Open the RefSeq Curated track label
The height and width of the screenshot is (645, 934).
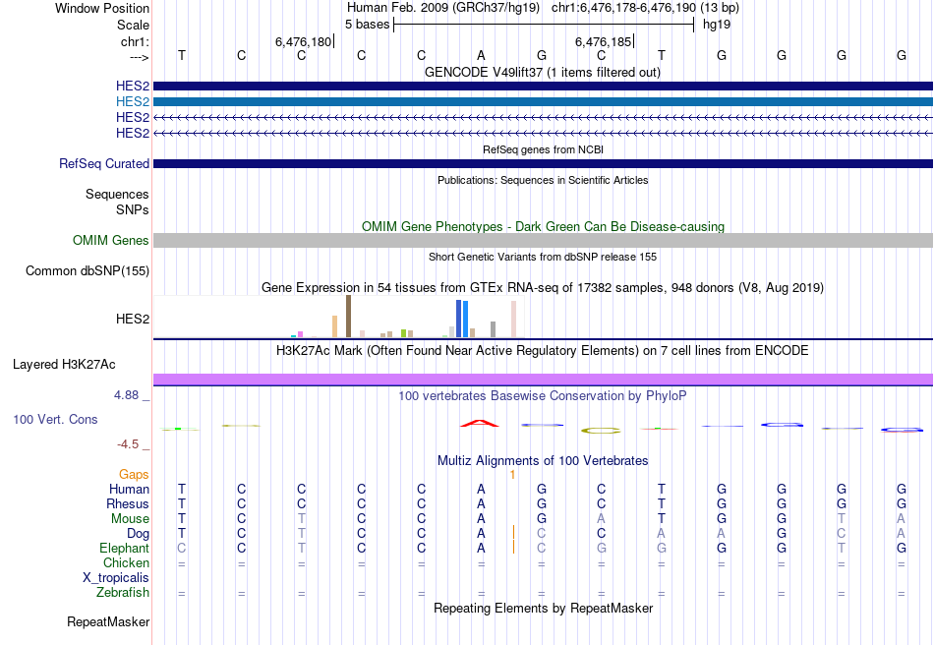(x=104, y=164)
